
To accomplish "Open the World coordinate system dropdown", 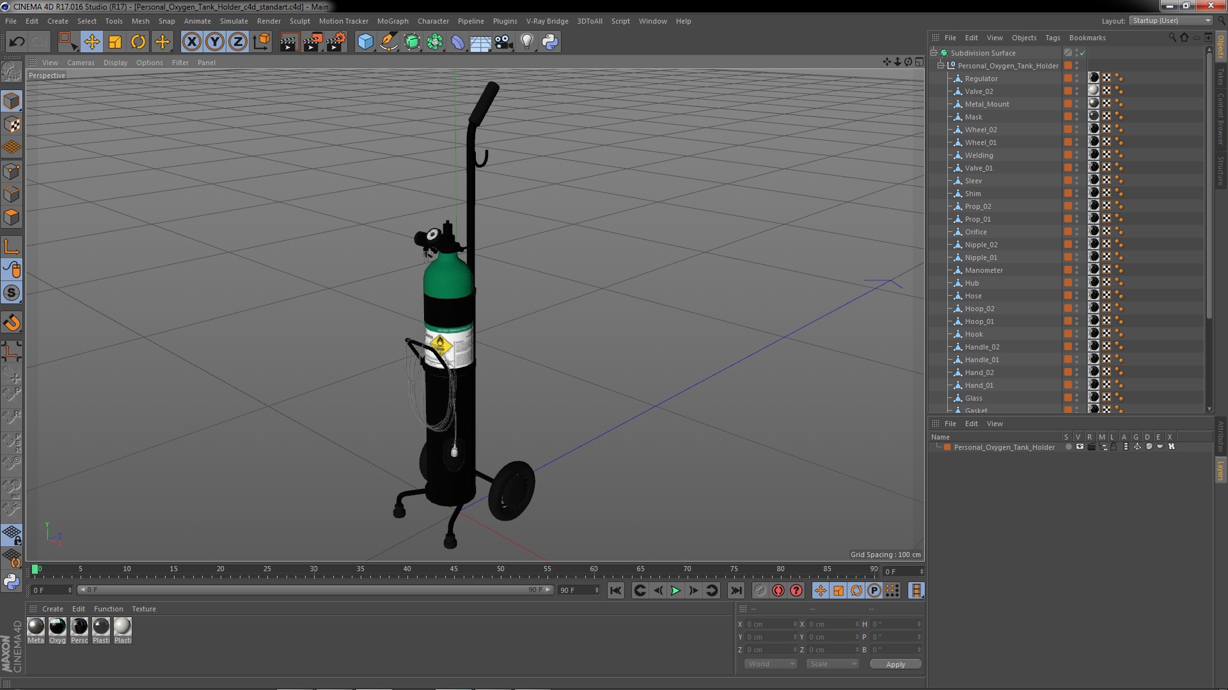I will pos(771,664).
